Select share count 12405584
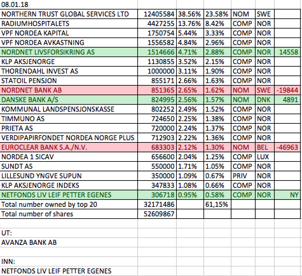This screenshot has width=302, height=276. pyautogui.click(x=157, y=14)
